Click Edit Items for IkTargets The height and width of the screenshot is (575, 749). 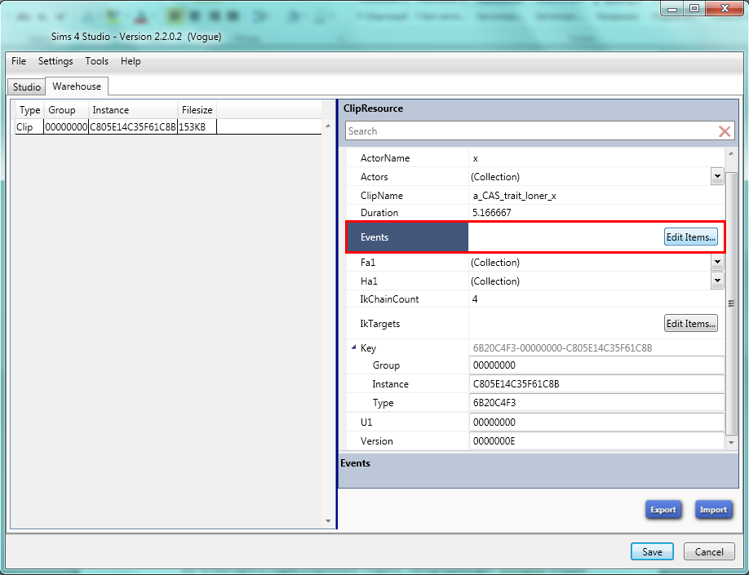(690, 324)
